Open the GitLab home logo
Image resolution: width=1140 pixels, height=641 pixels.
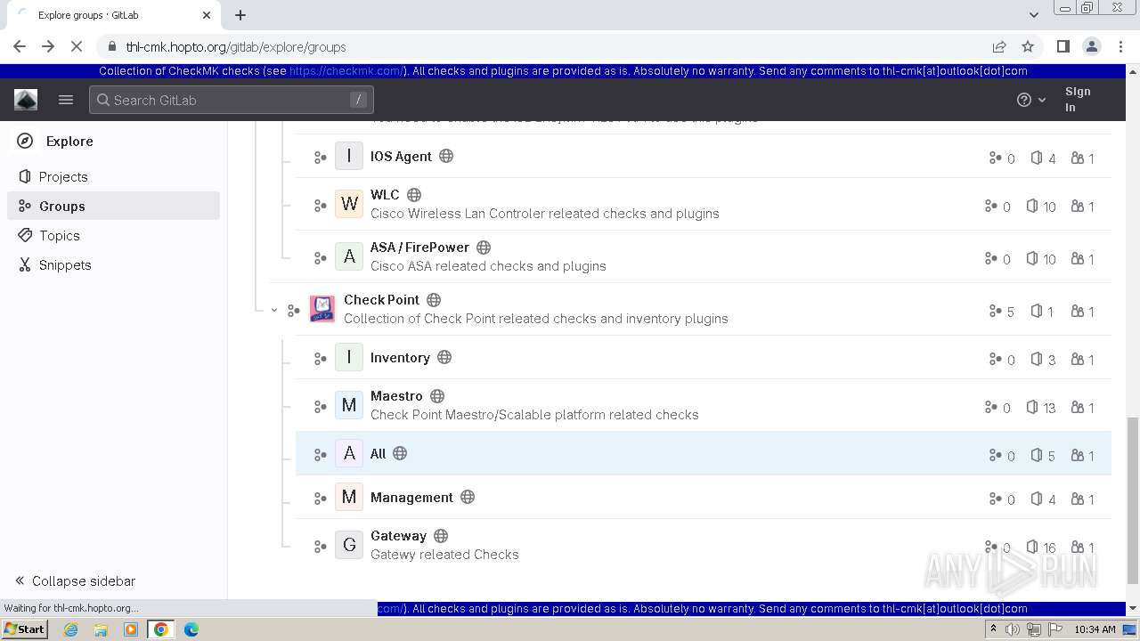click(26, 100)
